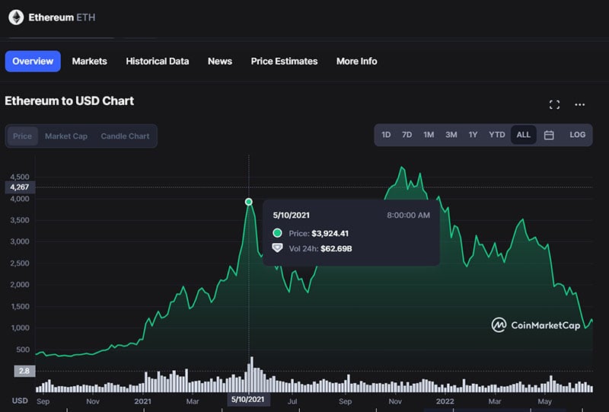Click the 5/10/2021 date label on x-axis

click(x=248, y=400)
